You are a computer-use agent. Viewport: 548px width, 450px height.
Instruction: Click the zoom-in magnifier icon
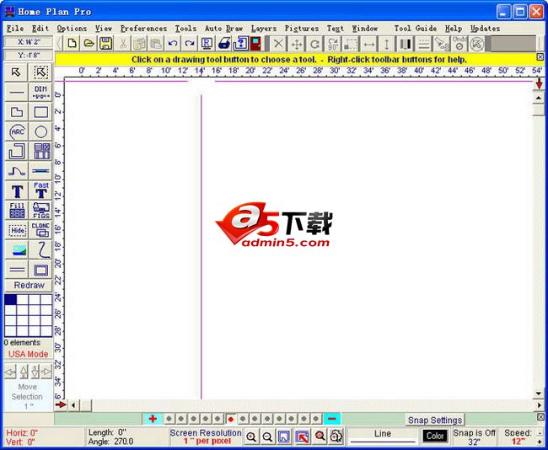[251, 437]
